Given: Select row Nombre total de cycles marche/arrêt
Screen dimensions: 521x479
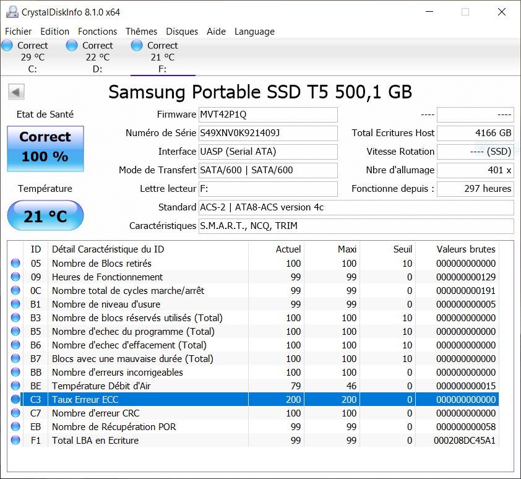Looking at the screenshot, I should pyautogui.click(x=253, y=290).
